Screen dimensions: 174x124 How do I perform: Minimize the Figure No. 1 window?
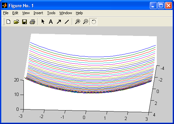(153, 5)
